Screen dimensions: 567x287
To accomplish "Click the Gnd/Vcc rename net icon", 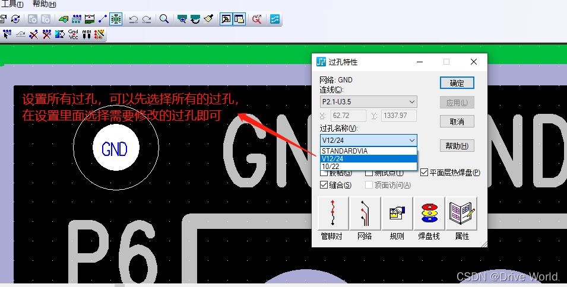I will [73, 34].
